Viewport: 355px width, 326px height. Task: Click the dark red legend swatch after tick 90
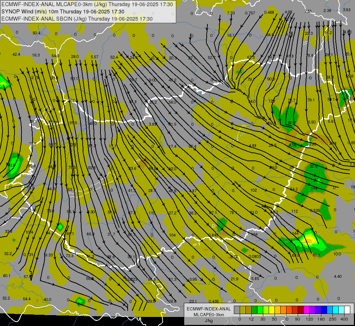click(x=301, y=310)
